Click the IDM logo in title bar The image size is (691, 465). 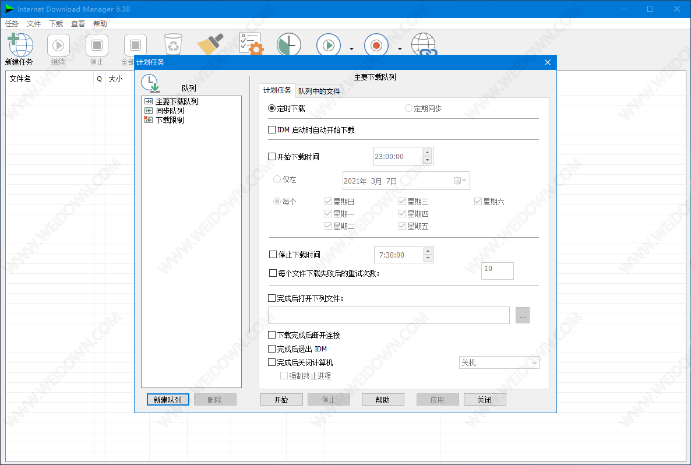pos(9,9)
